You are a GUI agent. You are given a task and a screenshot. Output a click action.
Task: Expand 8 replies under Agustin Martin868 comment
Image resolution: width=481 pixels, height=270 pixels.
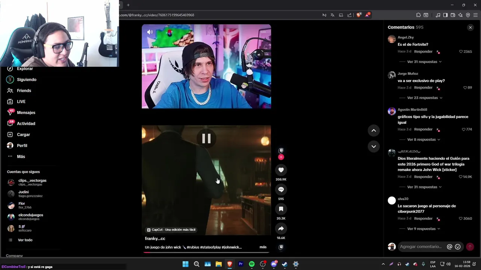(x=424, y=139)
